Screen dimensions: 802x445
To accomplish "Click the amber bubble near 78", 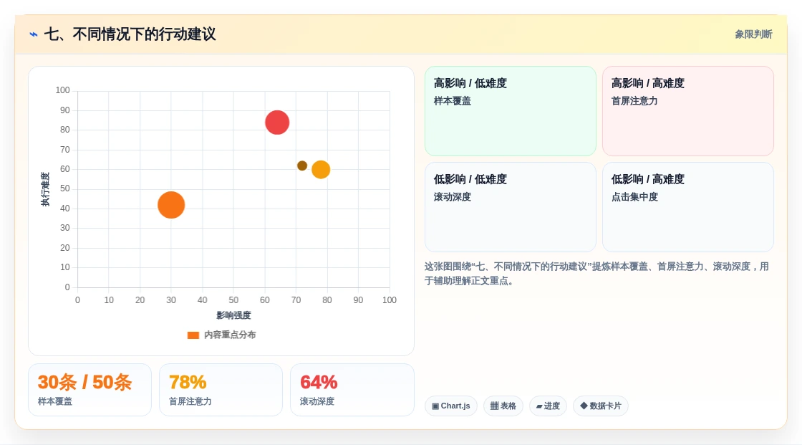I will pos(321,170).
